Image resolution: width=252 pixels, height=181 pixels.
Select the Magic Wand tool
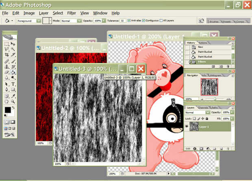(13, 49)
